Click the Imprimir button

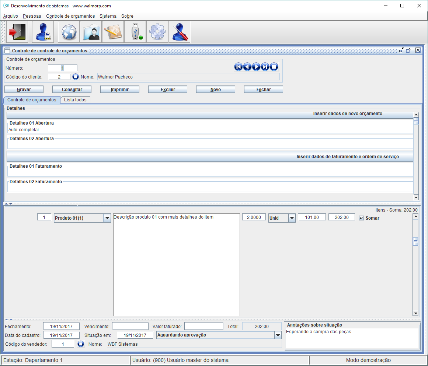click(x=120, y=90)
